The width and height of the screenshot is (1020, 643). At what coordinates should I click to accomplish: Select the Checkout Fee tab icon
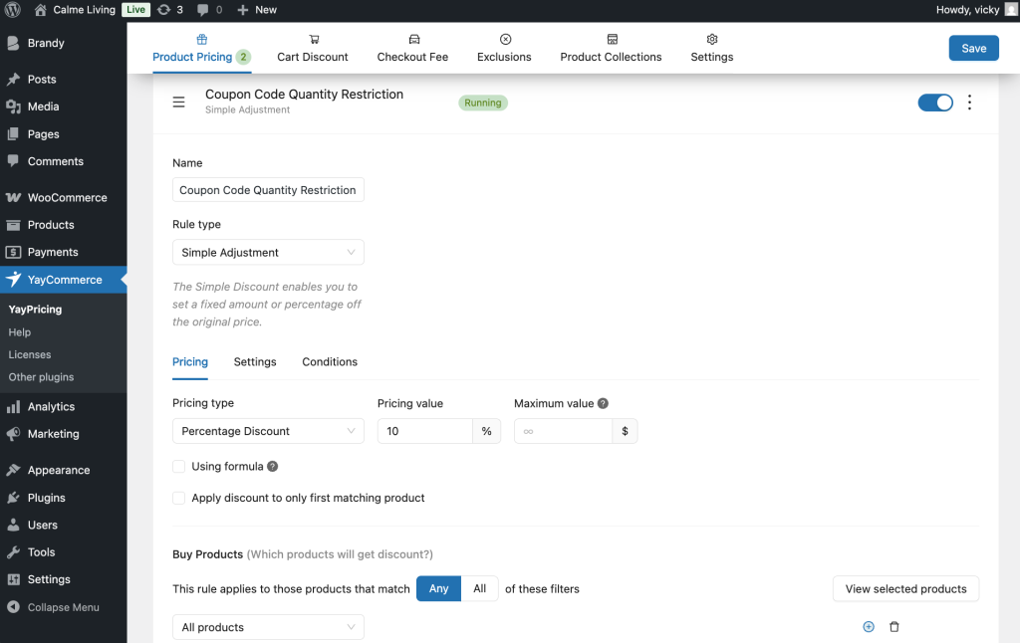point(412,38)
